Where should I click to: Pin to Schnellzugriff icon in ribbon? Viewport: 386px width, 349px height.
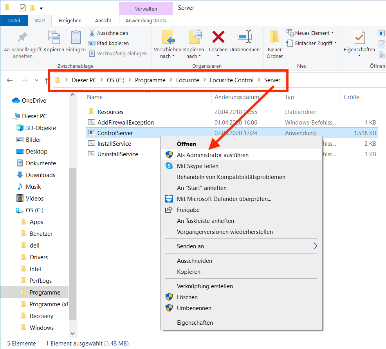tap(23, 38)
